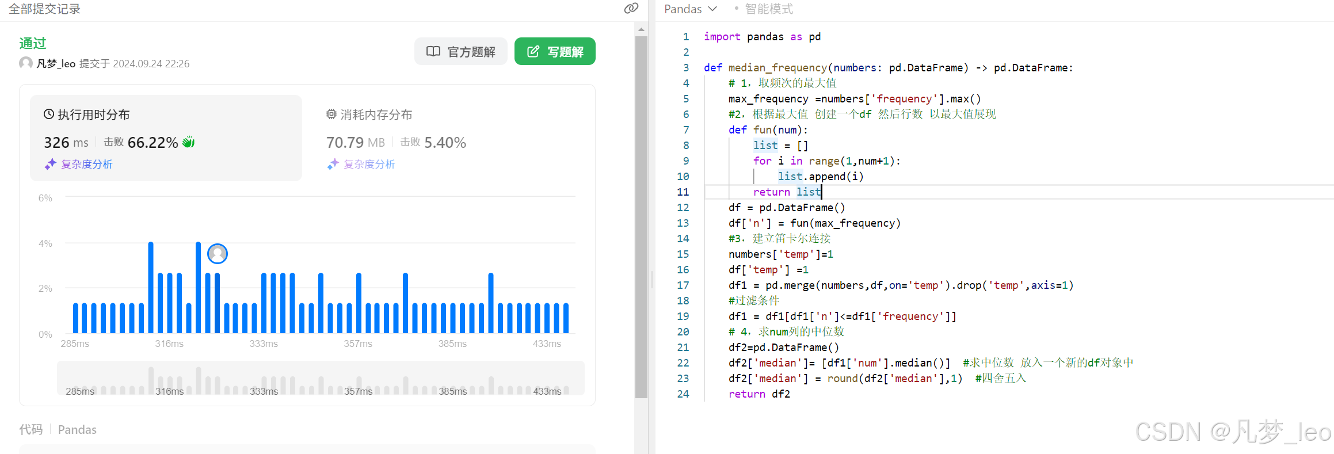Click the 316ms label on the range slider
This screenshot has width=1334, height=454.
click(x=169, y=391)
